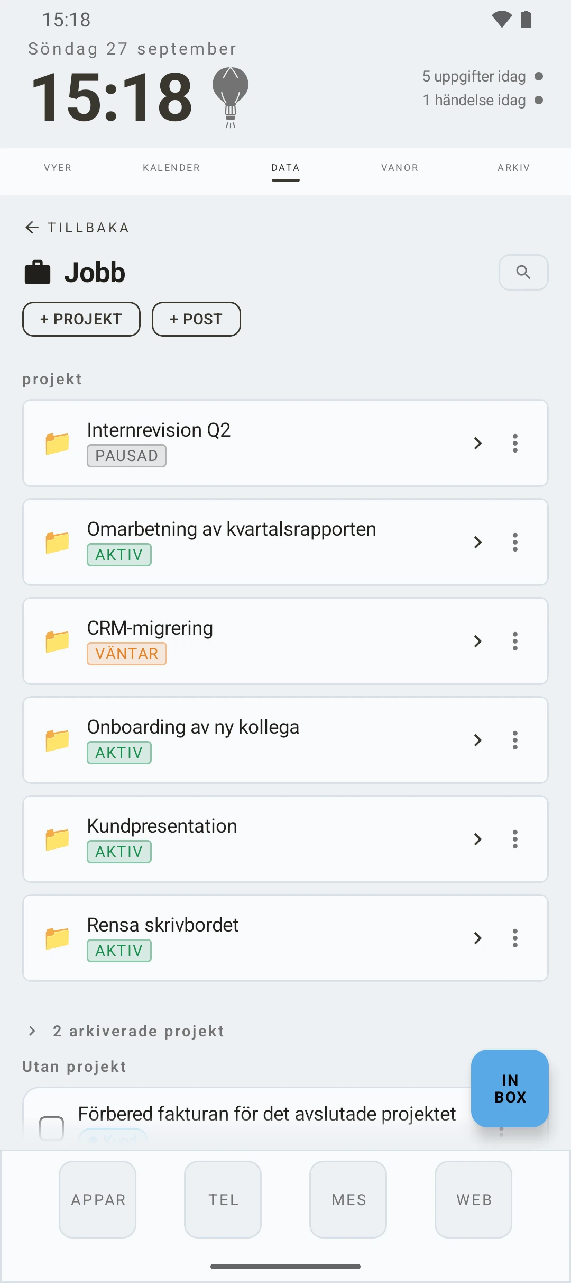Open three-dot menu for Internrevision Q2
571x1283 pixels.
pos(515,443)
